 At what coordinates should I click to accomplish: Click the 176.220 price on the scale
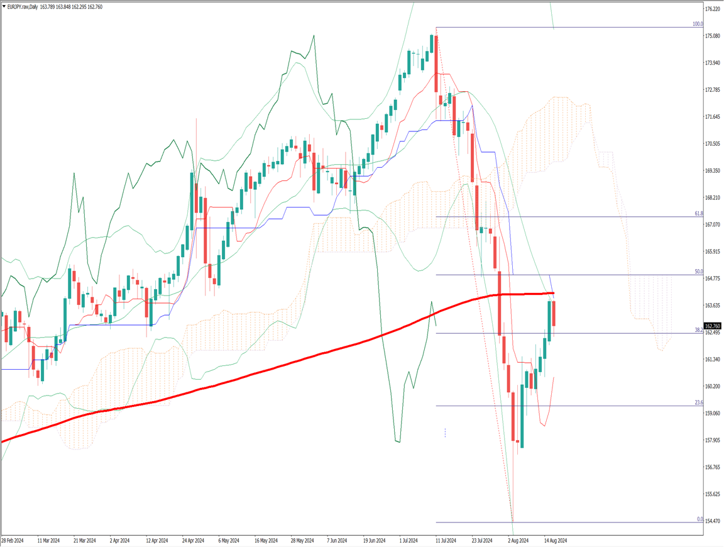[x=713, y=9]
